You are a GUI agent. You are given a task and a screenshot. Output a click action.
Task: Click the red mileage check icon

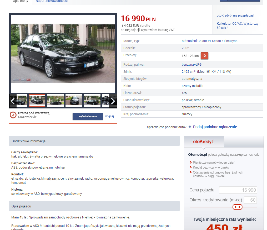click(204, 56)
